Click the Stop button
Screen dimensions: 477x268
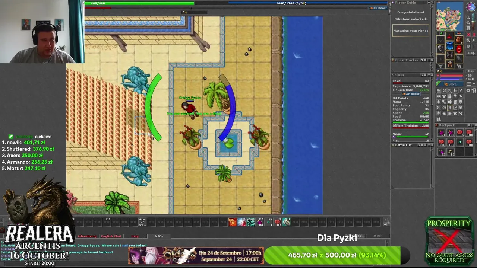tap(471, 71)
